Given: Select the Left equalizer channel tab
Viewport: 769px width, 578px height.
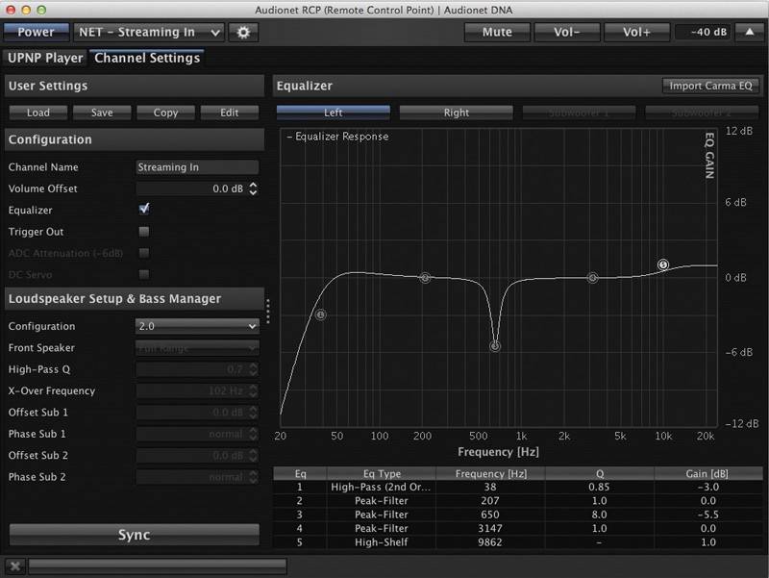Looking at the screenshot, I should [333, 113].
